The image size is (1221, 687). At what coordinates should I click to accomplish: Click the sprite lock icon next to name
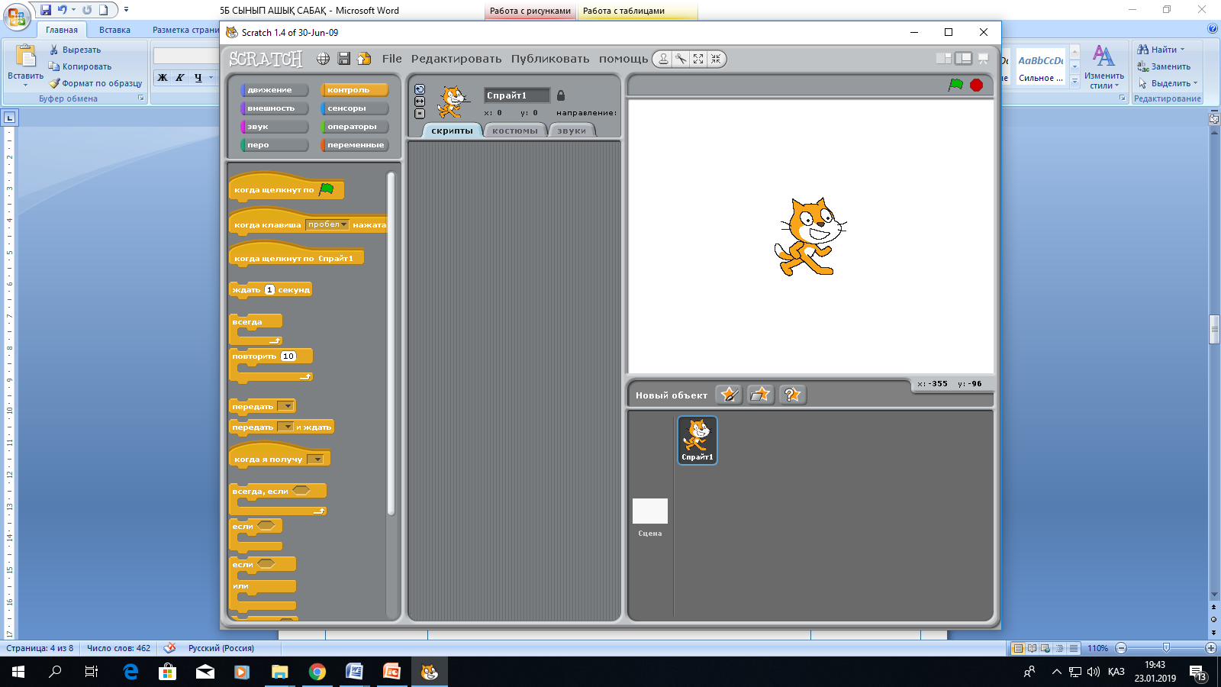[561, 95]
